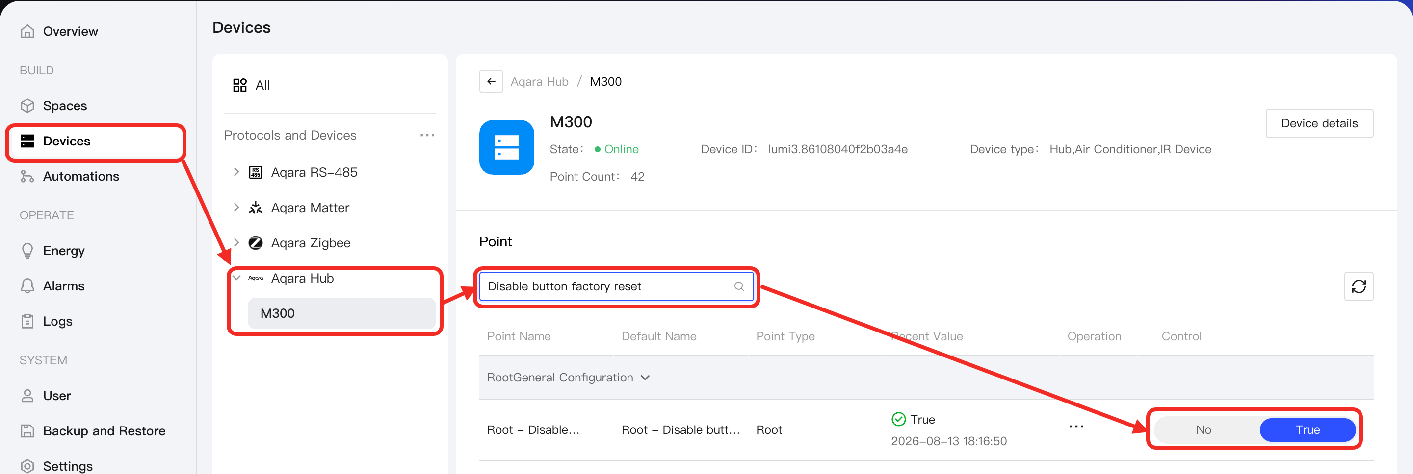Open operation menu for Root Disable point
Screen dimensions: 1413x474
tap(1075, 427)
